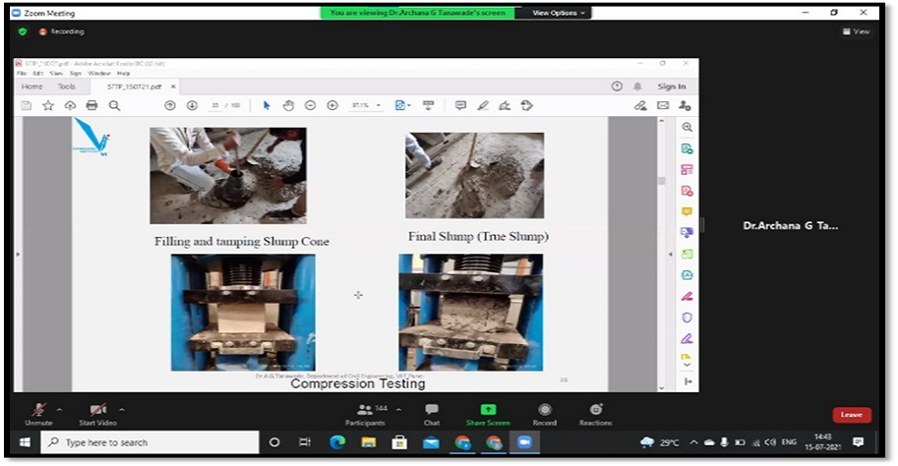Unmute the microphone in Zoom

pyautogui.click(x=39, y=412)
